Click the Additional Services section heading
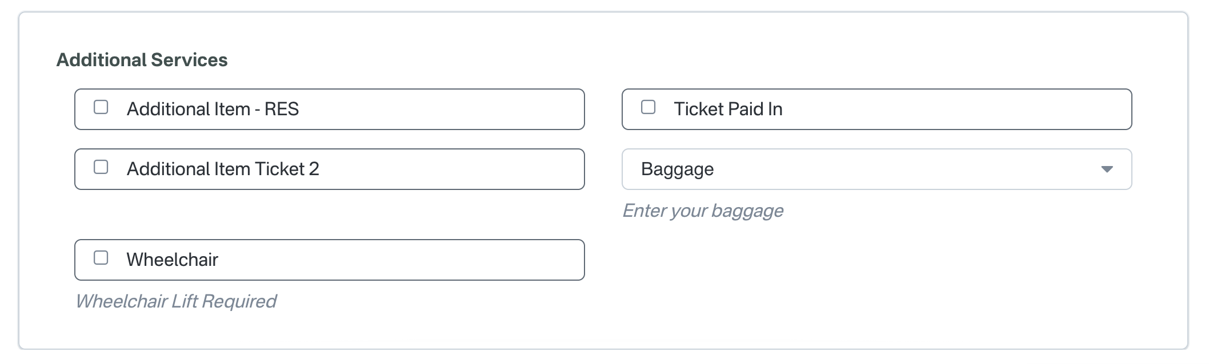The width and height of the screenshot is (1209, 364). coord(142,60)
